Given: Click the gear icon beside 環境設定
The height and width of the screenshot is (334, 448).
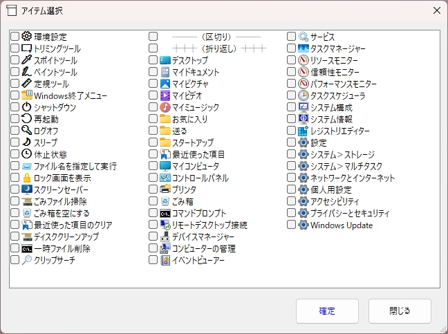Looking at the screenshot, I should 26,36.
